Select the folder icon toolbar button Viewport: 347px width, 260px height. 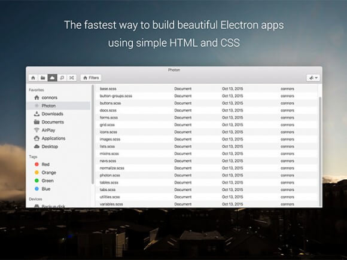click(x=42, y=78)
